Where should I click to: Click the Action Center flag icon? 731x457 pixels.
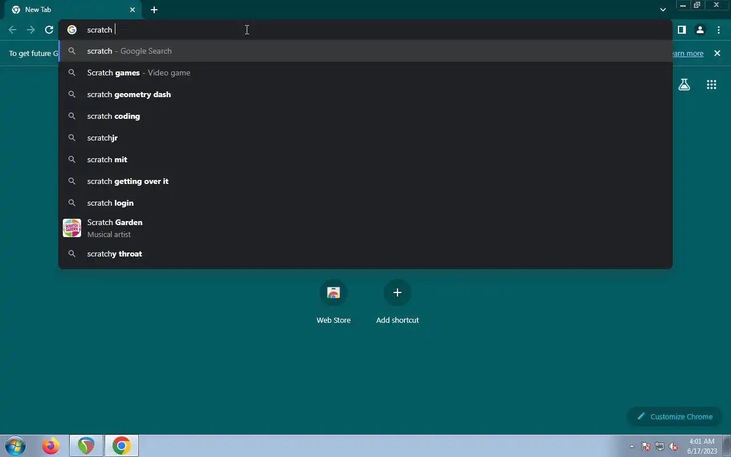[646, 446]
